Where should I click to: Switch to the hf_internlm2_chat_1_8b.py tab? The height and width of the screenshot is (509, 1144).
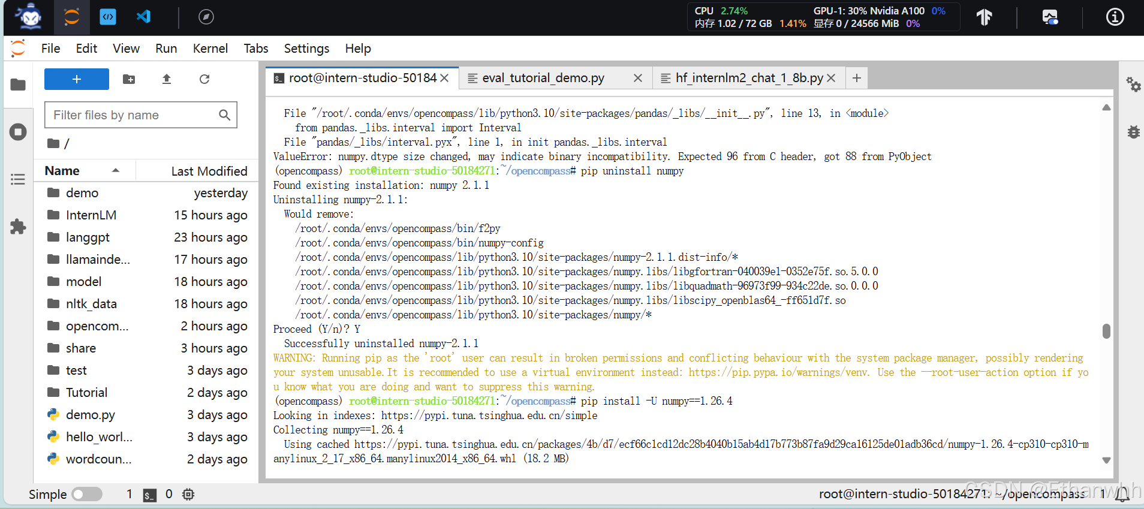click(749, 78)
